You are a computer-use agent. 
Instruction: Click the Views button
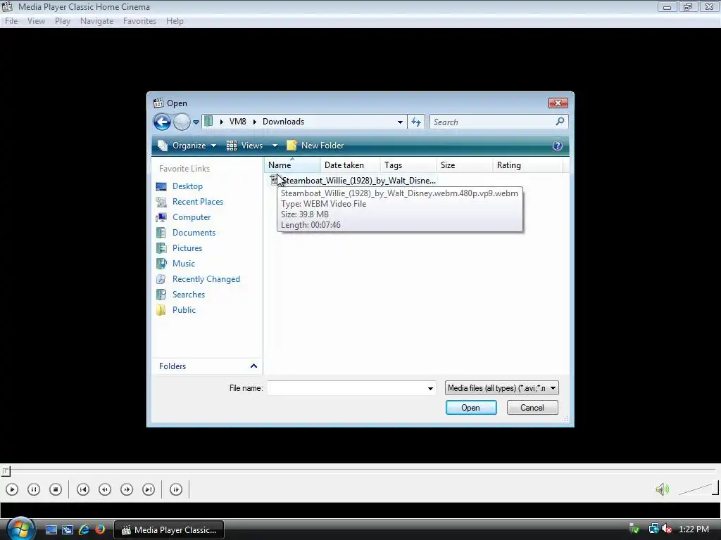pos(244,146)
